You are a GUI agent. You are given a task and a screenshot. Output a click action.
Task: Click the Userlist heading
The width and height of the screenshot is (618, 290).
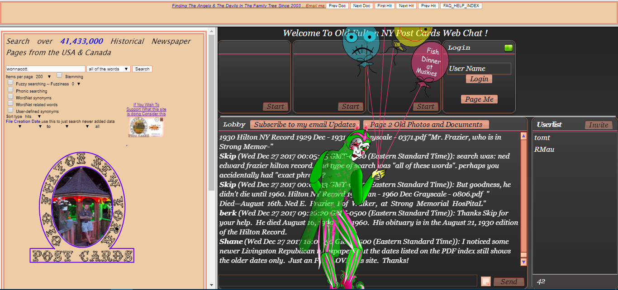(549, 125)
